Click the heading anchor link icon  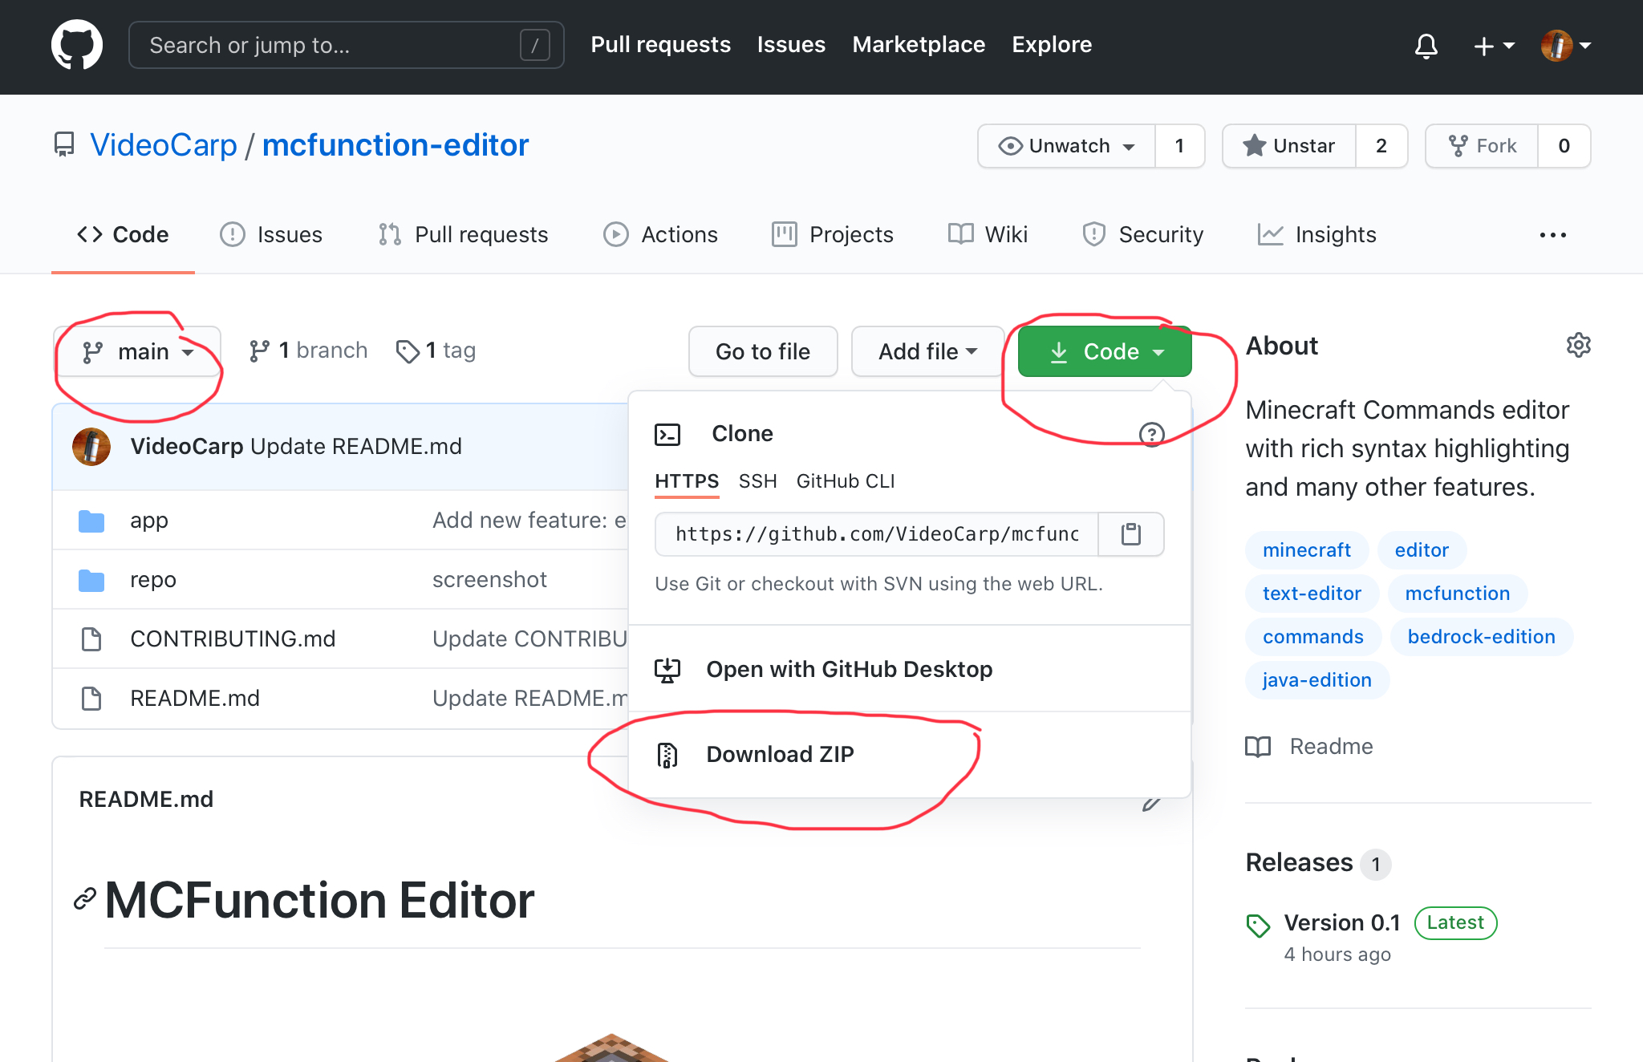tap(85, 899)
